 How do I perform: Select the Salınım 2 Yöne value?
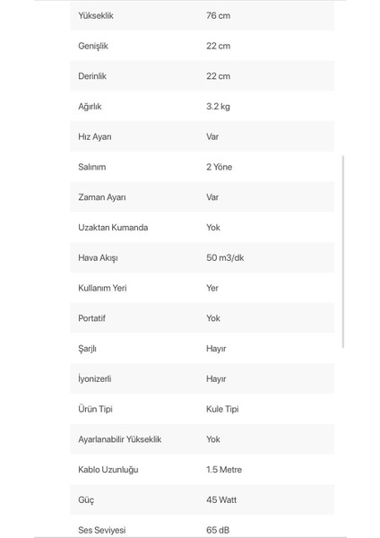(x=220, y=167)
